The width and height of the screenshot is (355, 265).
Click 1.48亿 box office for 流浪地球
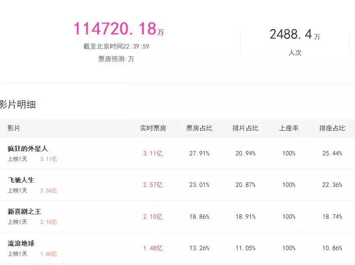153,248
